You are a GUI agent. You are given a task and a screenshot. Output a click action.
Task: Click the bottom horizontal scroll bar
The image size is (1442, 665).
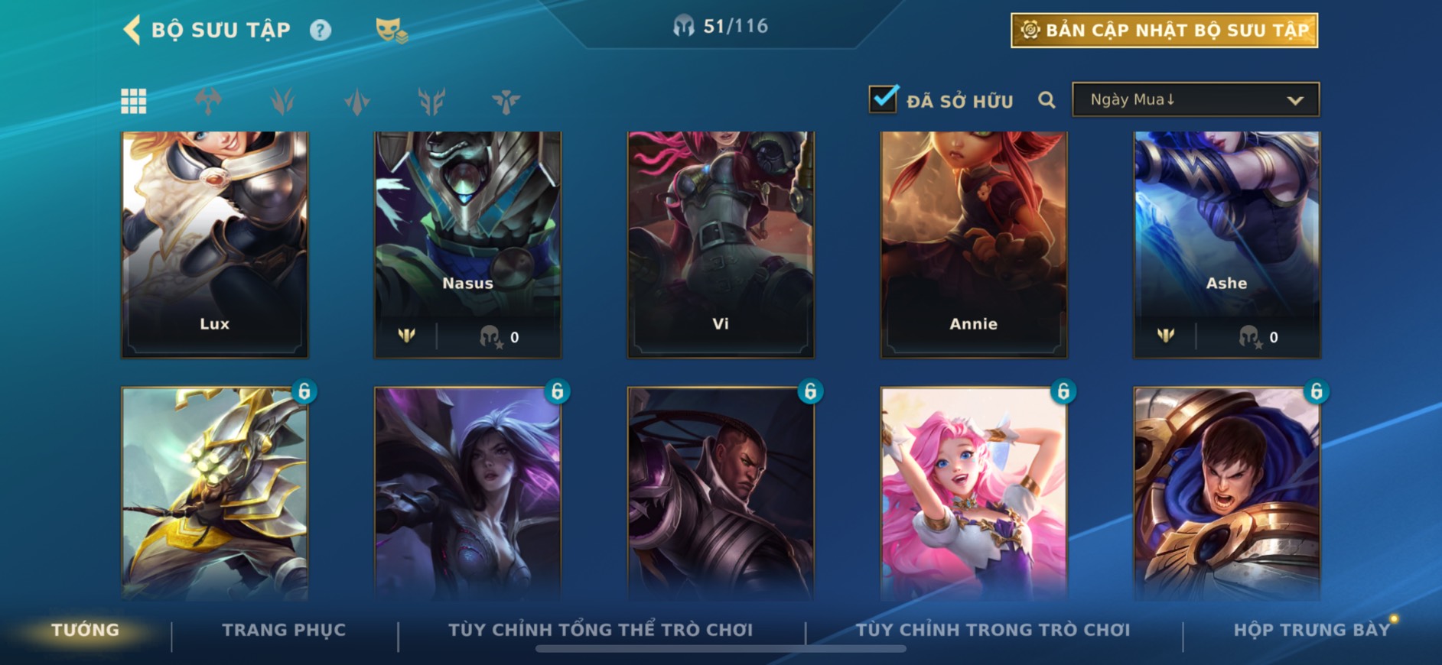(721, 649)
